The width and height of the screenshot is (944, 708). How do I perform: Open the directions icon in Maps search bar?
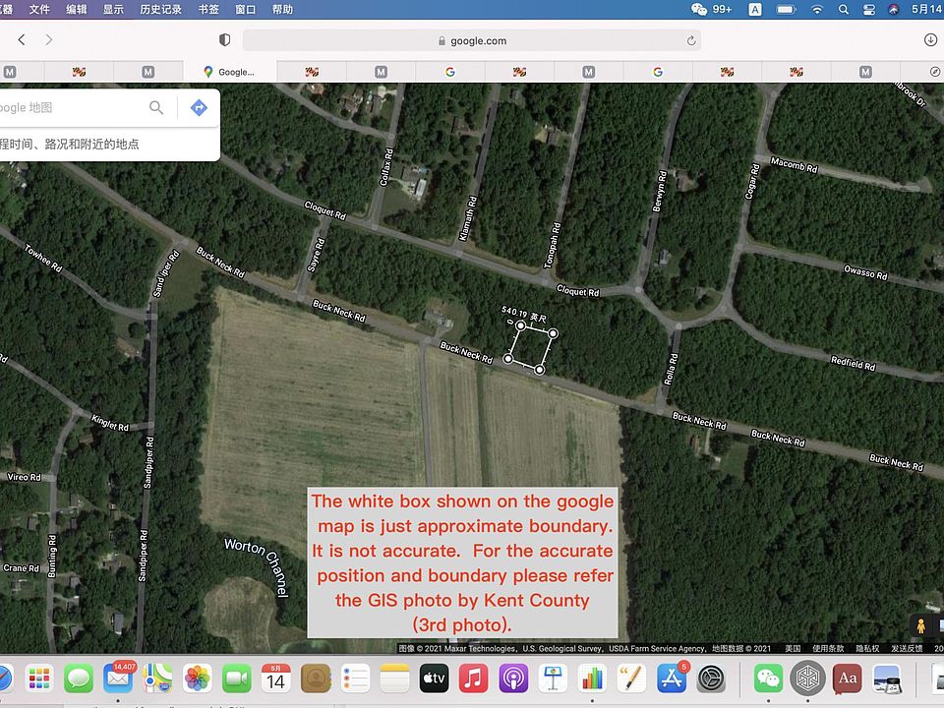(x=199, y=108)
